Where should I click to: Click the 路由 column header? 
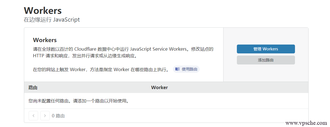click(33, 88)
